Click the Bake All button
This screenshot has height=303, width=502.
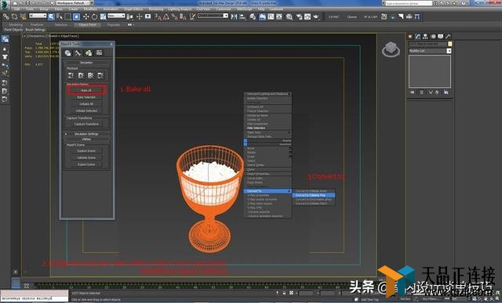[86, 91]
